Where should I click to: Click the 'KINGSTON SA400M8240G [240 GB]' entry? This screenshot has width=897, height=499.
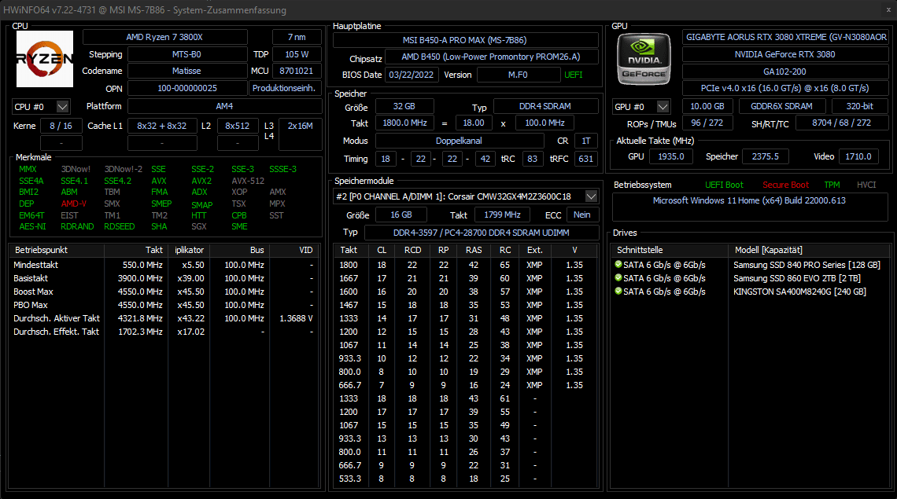pos(799,292)
